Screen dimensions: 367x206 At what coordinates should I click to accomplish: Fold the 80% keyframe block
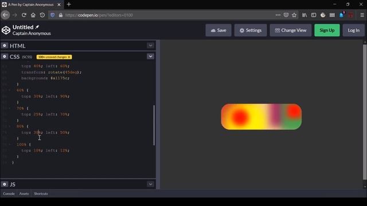pyautogui.click(x=10, y=126)
